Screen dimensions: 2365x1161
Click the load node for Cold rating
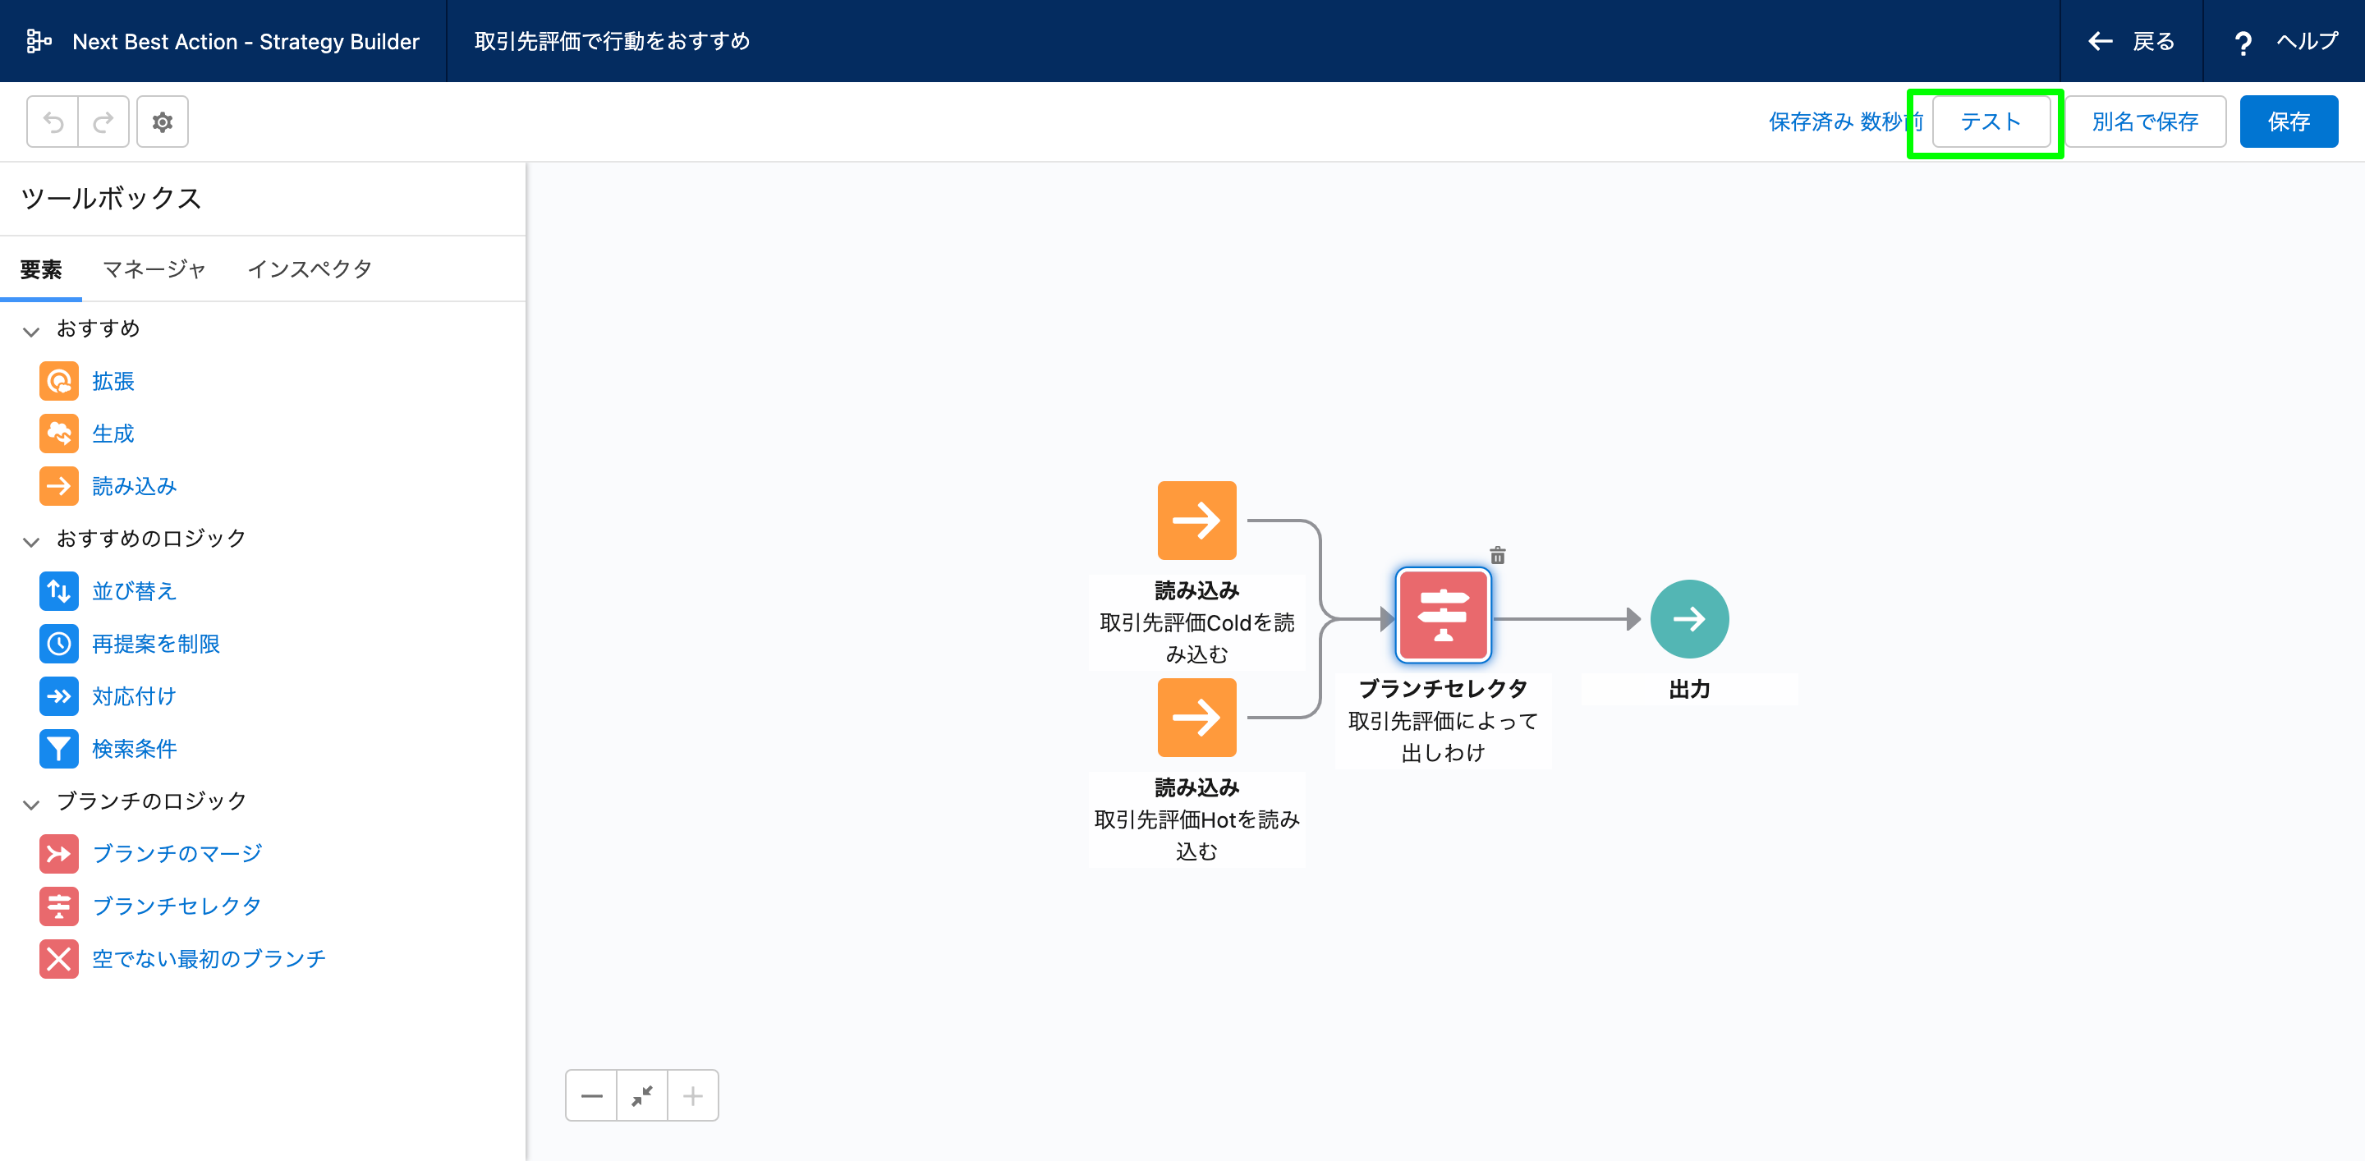1196,521
